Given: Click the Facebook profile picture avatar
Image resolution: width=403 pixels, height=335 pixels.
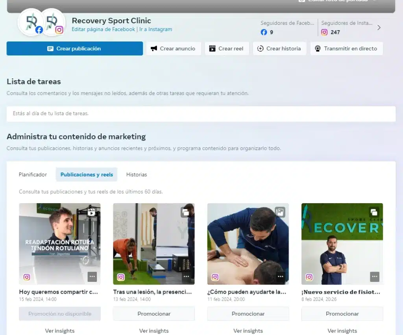Looking at the screenshot, I should coord(31,22).
